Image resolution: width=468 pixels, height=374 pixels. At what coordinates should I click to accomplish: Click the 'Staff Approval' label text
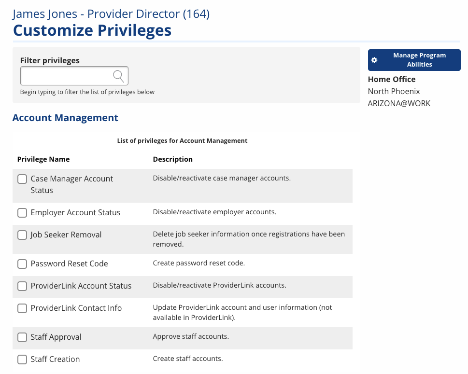tap(56, 337)
